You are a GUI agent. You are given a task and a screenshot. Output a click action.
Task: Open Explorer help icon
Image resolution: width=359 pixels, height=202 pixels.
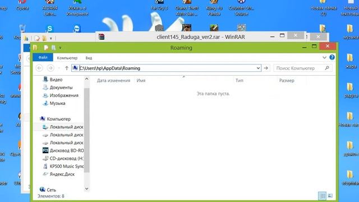tap(332, 57)
